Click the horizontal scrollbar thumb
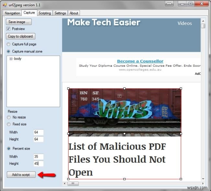The width and height of the screenshot is (211, 191). pyautogui.click(x=73, y=184)
